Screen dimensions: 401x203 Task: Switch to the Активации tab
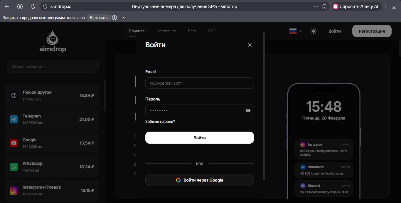(166, 31)
